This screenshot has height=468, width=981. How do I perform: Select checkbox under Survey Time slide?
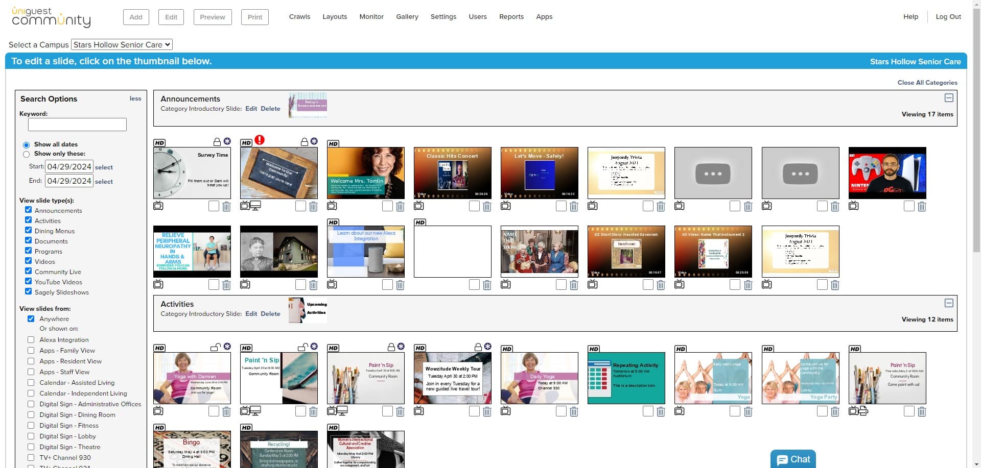pos(214,206)
